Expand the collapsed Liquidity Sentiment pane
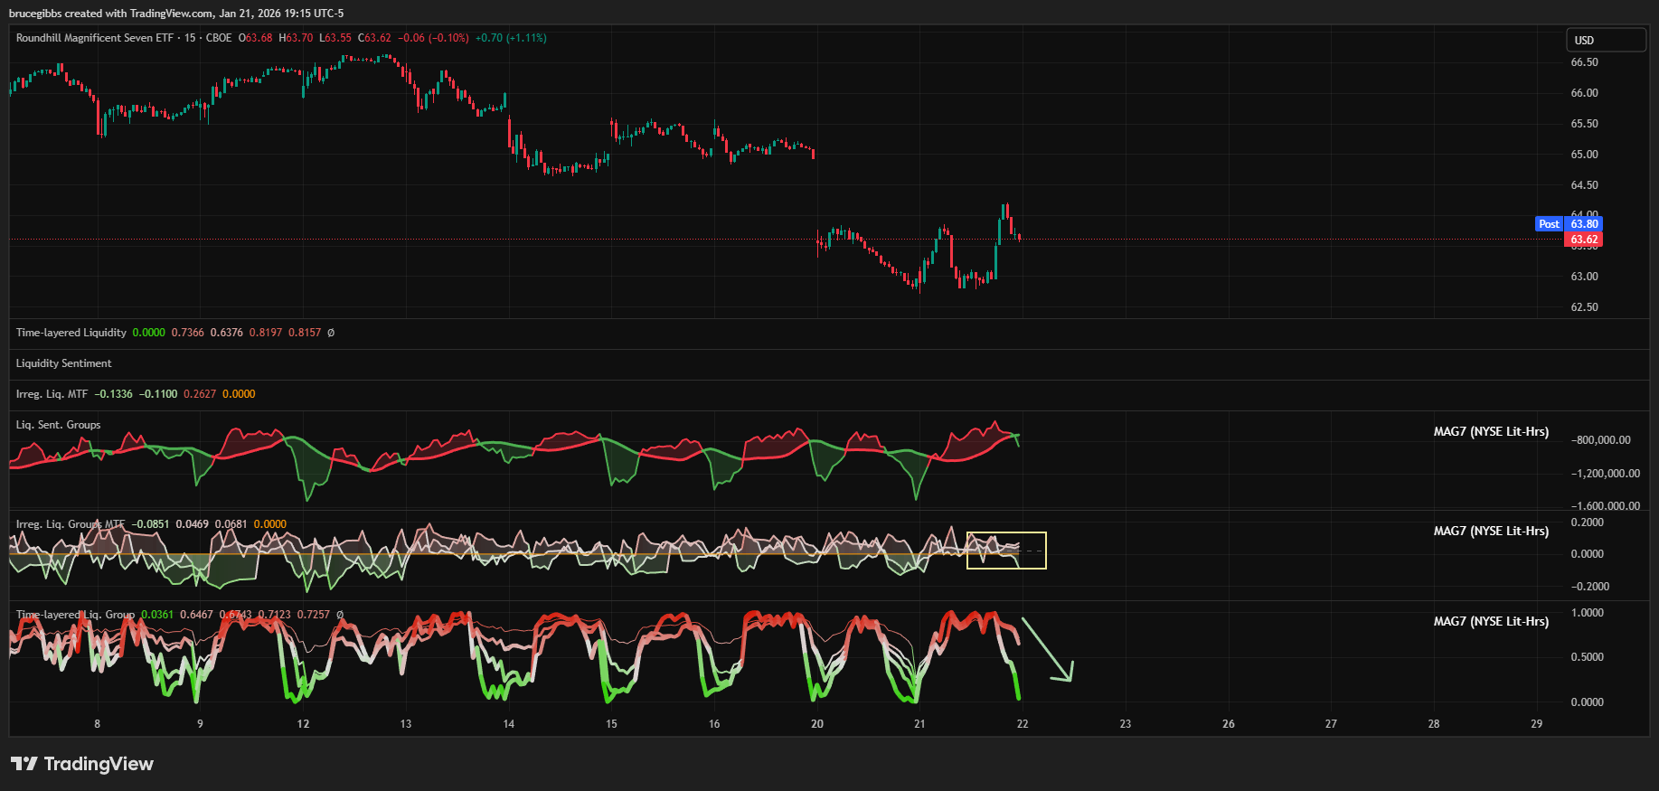The image size is (1659, 791). 63,363
